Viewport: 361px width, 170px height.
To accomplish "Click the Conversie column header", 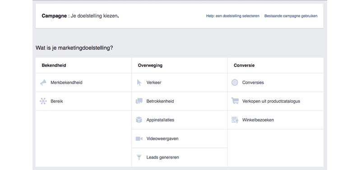I will [x=244, y=65].
